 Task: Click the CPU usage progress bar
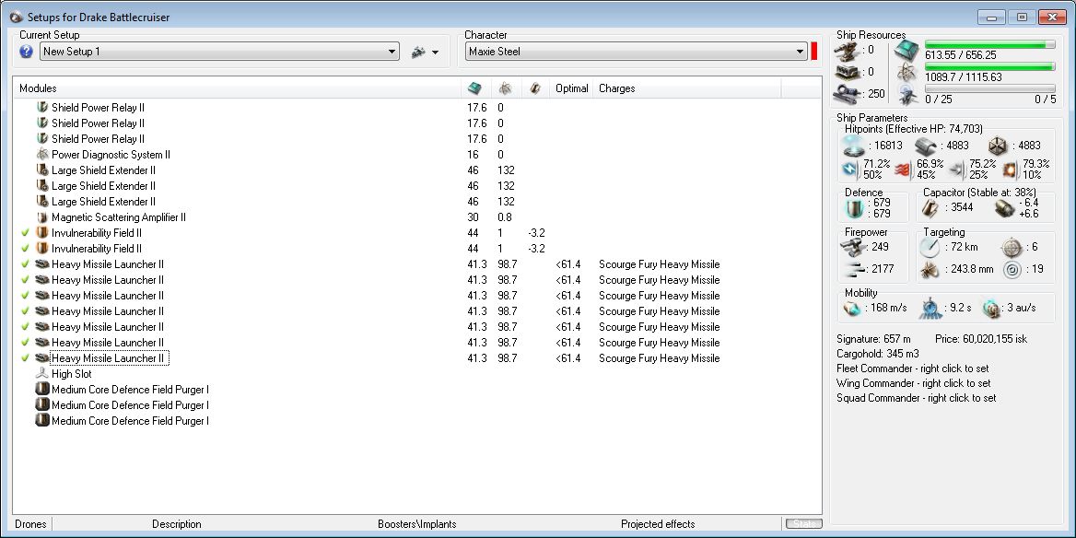990,44
